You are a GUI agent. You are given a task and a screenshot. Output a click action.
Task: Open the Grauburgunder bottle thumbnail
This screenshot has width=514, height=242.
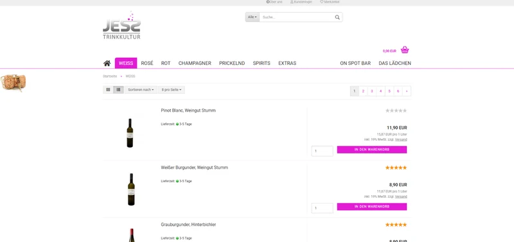132,235
